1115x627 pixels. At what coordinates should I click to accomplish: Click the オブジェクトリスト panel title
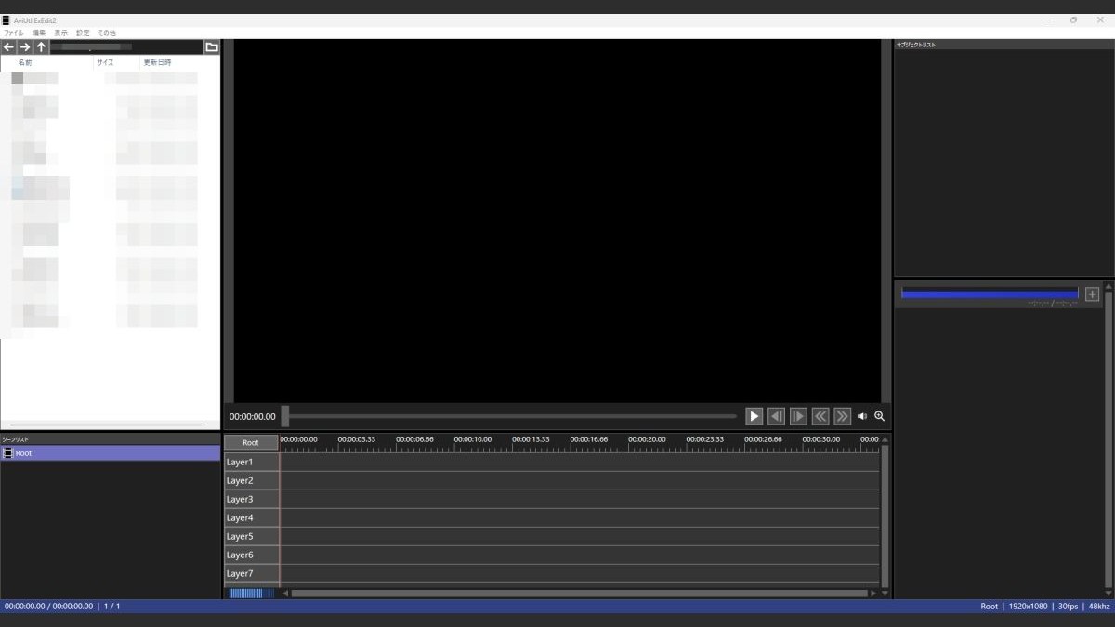click(916, 45)
